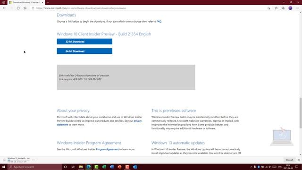The image size is (302, 170).
Task: Open the volume tray icon
Action: tap(270, 167)
